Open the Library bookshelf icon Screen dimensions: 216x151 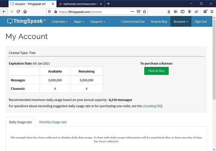click(175, 12)
